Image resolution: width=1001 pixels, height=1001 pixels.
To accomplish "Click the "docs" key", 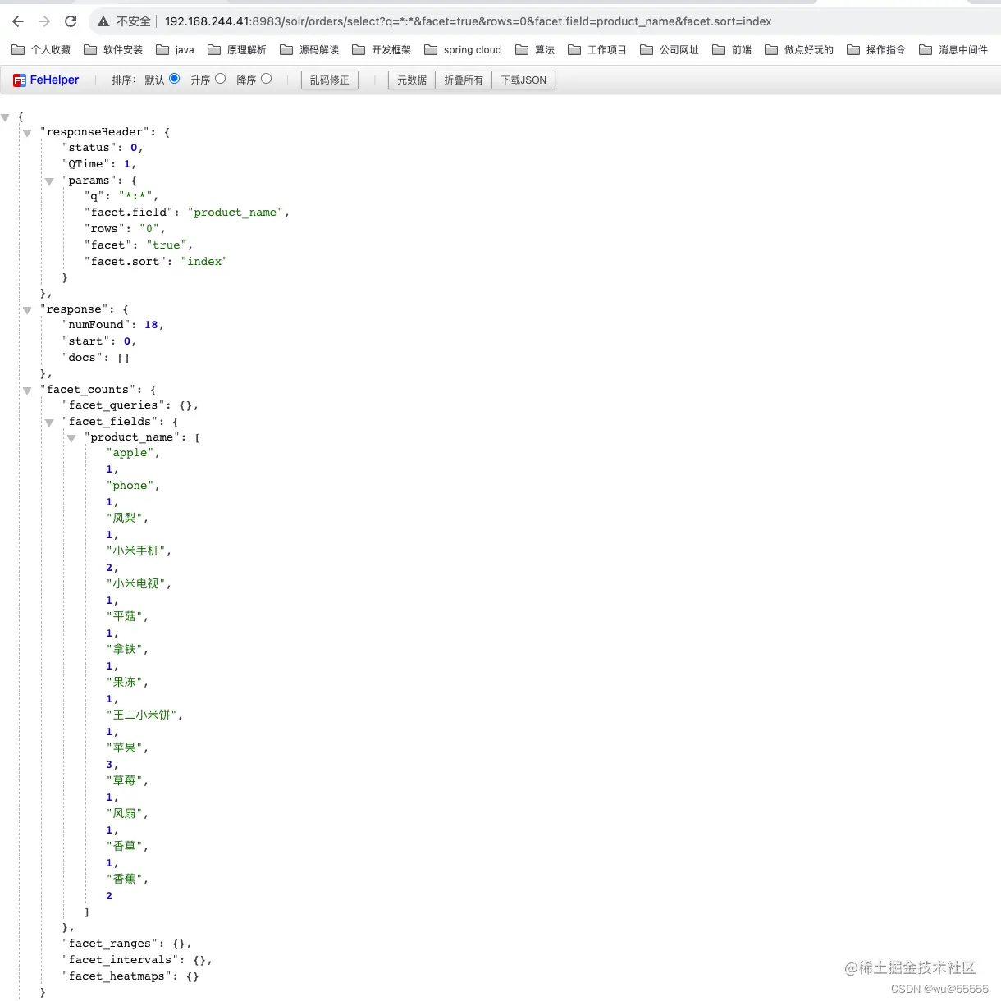I will (x=82, y=358).
